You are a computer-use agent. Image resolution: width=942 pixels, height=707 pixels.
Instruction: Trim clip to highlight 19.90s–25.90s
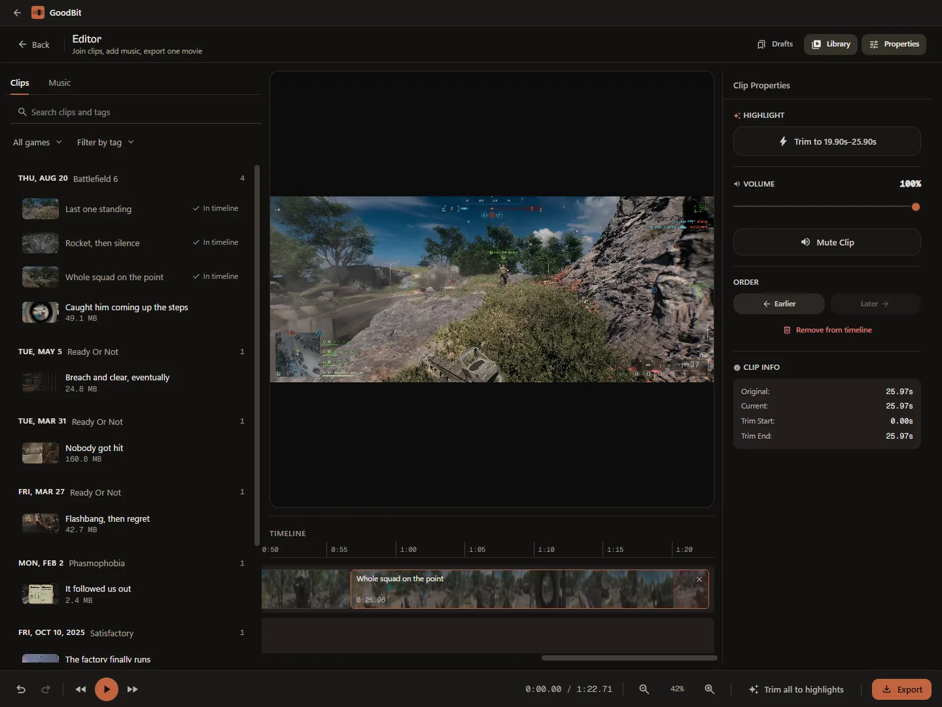point(827,141)
